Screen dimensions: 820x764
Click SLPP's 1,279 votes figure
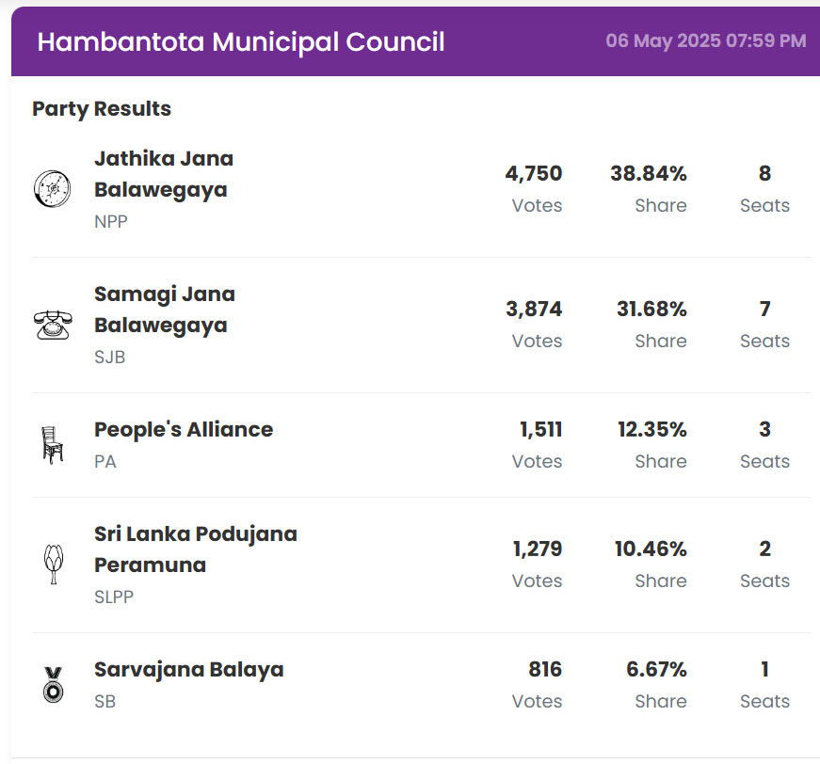point(537,549)
